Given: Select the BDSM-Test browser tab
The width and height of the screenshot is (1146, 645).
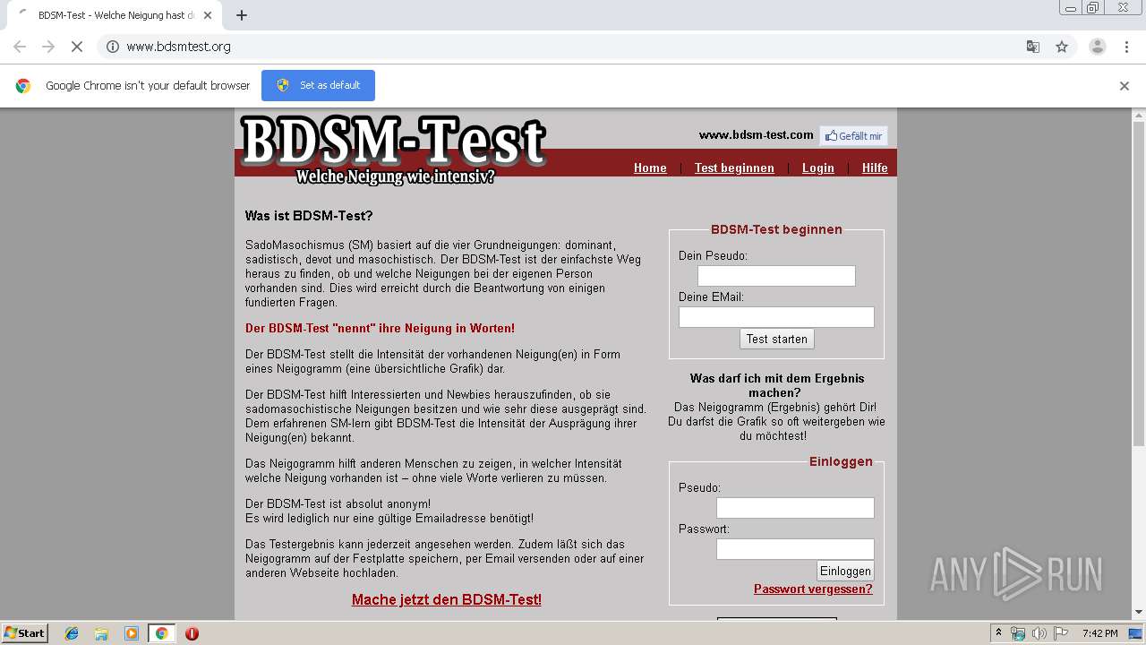Looking at the screenshot, I should coord(116,15).
